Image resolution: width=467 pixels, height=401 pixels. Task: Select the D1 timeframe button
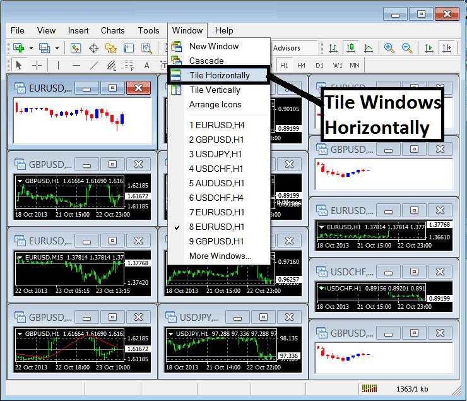pyautogui.click(x=319, y=65)
